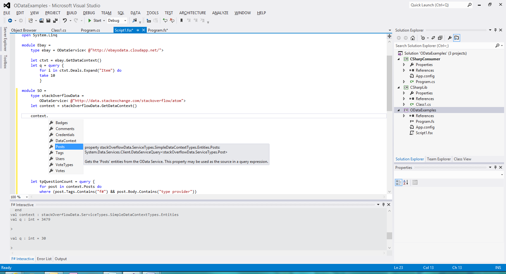Expand Properties under CSharpConsumer
Screen dimensions: 506x274
pyautogui.click(x=404, y=65)
